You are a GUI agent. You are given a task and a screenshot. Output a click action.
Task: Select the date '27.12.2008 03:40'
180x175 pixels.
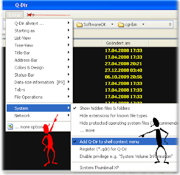click(x=123, y=70)
